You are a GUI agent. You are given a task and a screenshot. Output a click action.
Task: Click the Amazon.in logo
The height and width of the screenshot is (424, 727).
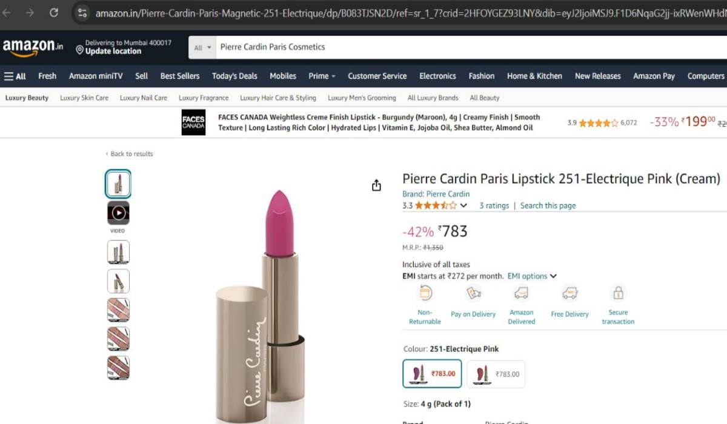point(33,47)
